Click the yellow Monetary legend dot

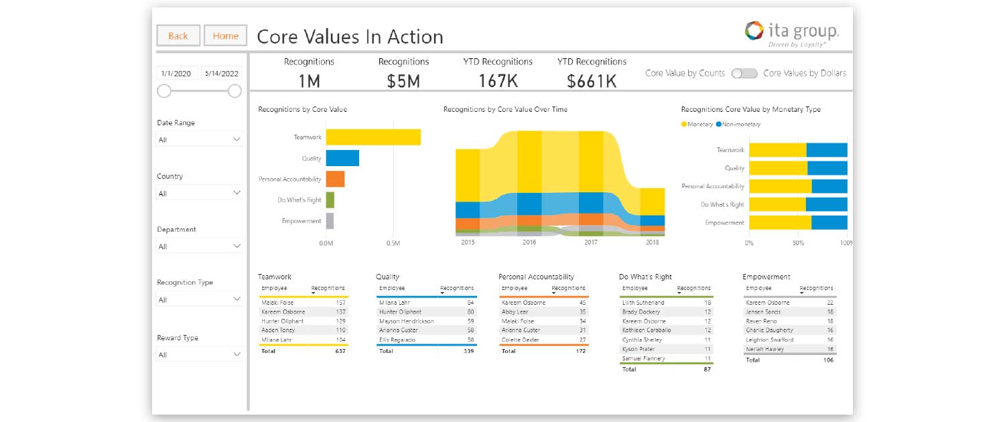(685, 124)
